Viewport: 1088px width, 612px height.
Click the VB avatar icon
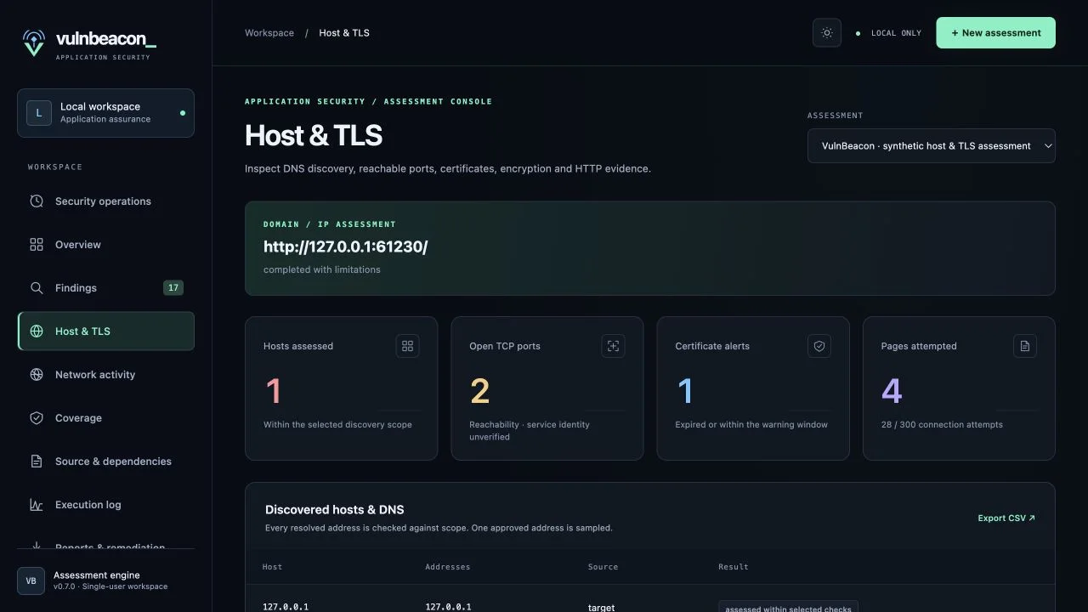[31, 581]
